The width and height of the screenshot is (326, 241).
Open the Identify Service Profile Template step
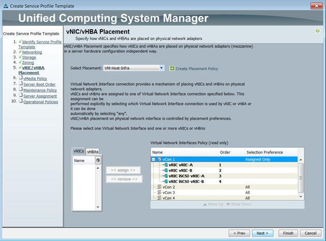(40, 44)
